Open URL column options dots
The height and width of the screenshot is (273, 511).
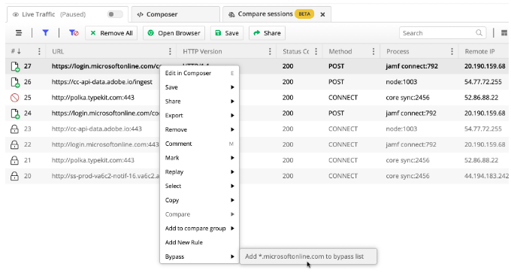tap(170, 52)
